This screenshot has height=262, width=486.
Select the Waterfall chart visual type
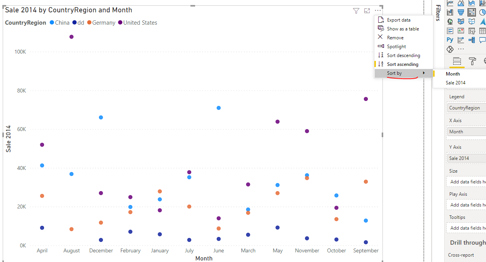click(x=450, y=12)
